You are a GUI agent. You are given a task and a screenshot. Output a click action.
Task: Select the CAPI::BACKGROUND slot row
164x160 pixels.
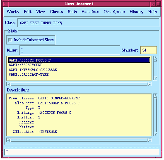[x=79, y=65]
